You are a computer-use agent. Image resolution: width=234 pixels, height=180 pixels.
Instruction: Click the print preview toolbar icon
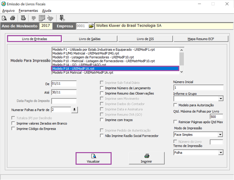click(x=4, y=18)
